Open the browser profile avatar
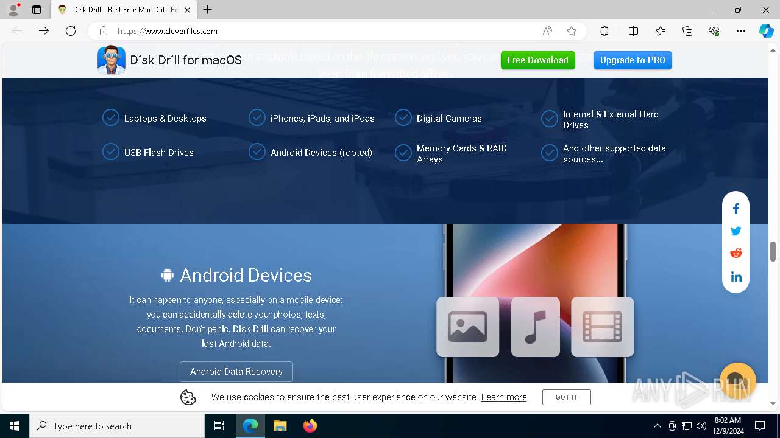The width and height of the screenshot is (780, 438). [x=13, y=10]
